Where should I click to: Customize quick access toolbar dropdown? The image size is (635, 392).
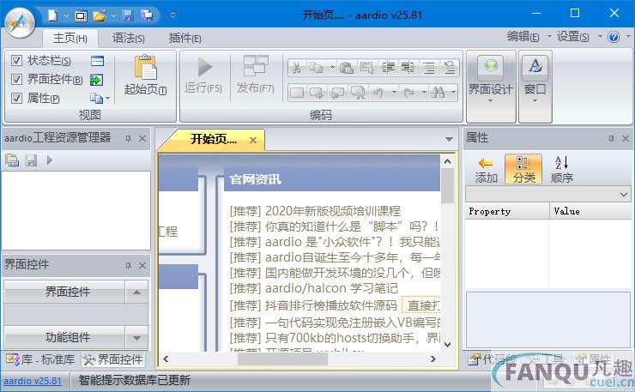[173, 15]
